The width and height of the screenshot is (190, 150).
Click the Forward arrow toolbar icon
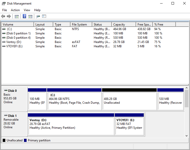9,16
